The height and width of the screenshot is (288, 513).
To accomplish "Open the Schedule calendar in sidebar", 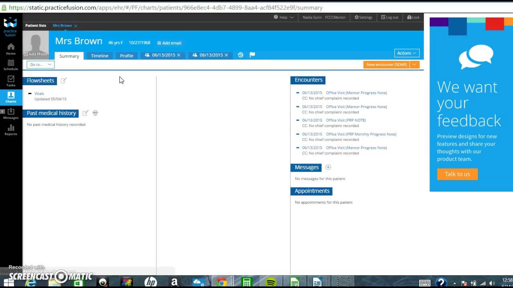I will pyautogui.click(x=11, y=65).
